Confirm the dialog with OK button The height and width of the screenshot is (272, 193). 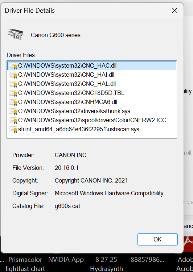pos(157,239)
